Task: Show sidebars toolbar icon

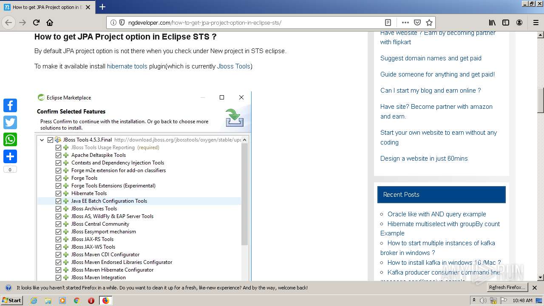Action: click(x=506, y=23)
